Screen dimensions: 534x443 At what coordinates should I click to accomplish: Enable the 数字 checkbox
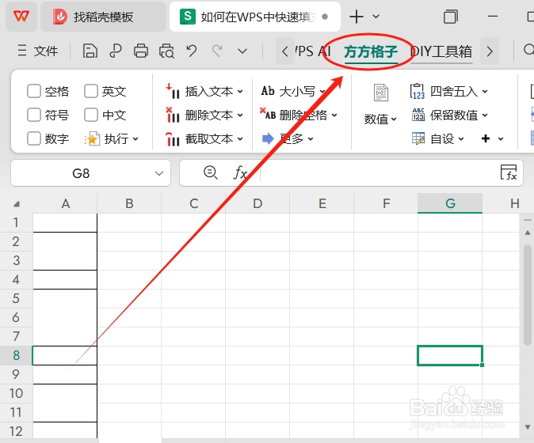tap(34, 138)
